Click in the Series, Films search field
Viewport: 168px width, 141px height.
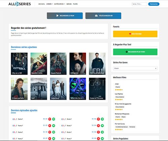139,4
